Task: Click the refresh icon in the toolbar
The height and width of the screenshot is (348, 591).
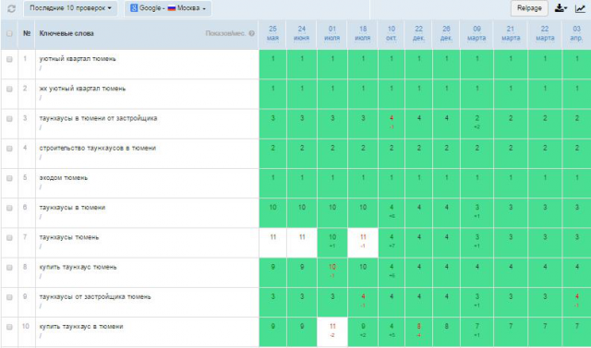Action: pos(12,8)
